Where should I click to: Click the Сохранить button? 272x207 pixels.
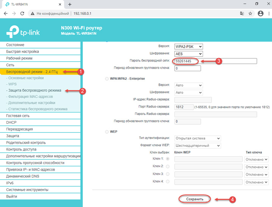coord(195,199)
